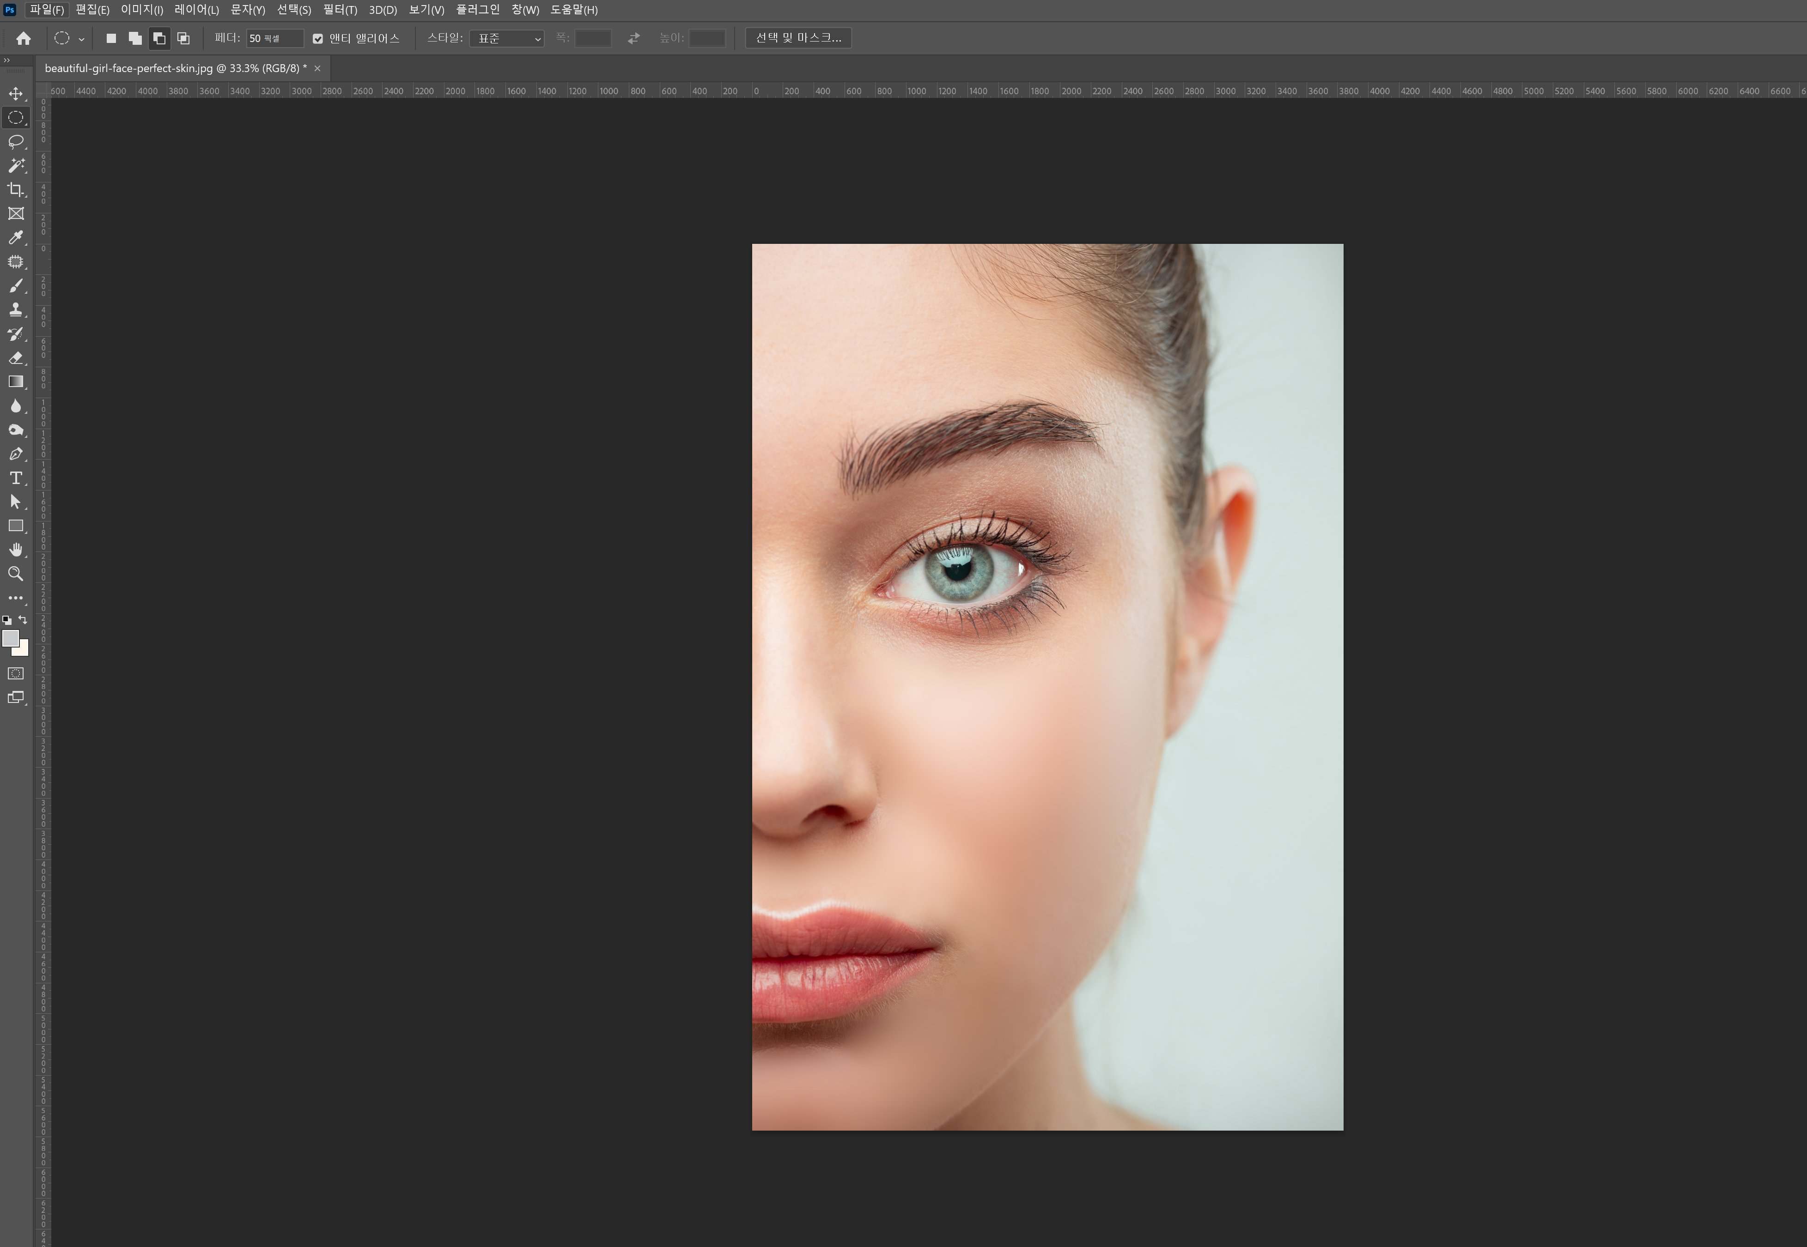Expand the toolbar double-arrow chevron
Image resolution: width=1807 pixels, height=1247 pixels.
click(x=7, y=60)
